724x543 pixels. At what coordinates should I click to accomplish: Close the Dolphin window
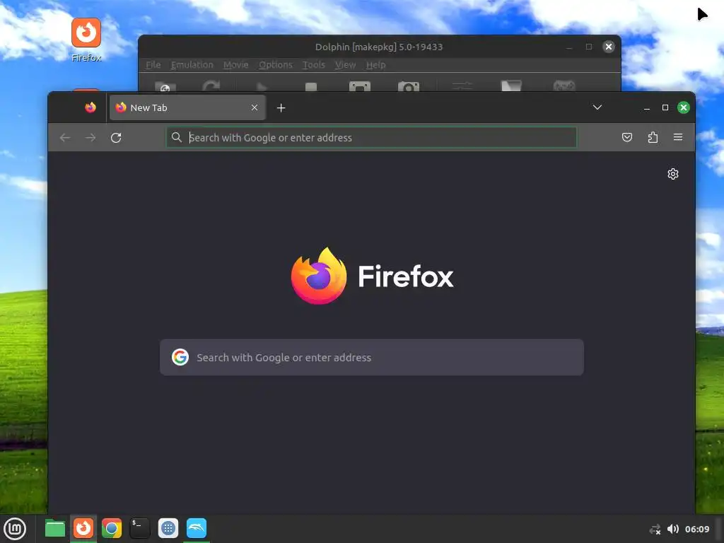[609, 47]
